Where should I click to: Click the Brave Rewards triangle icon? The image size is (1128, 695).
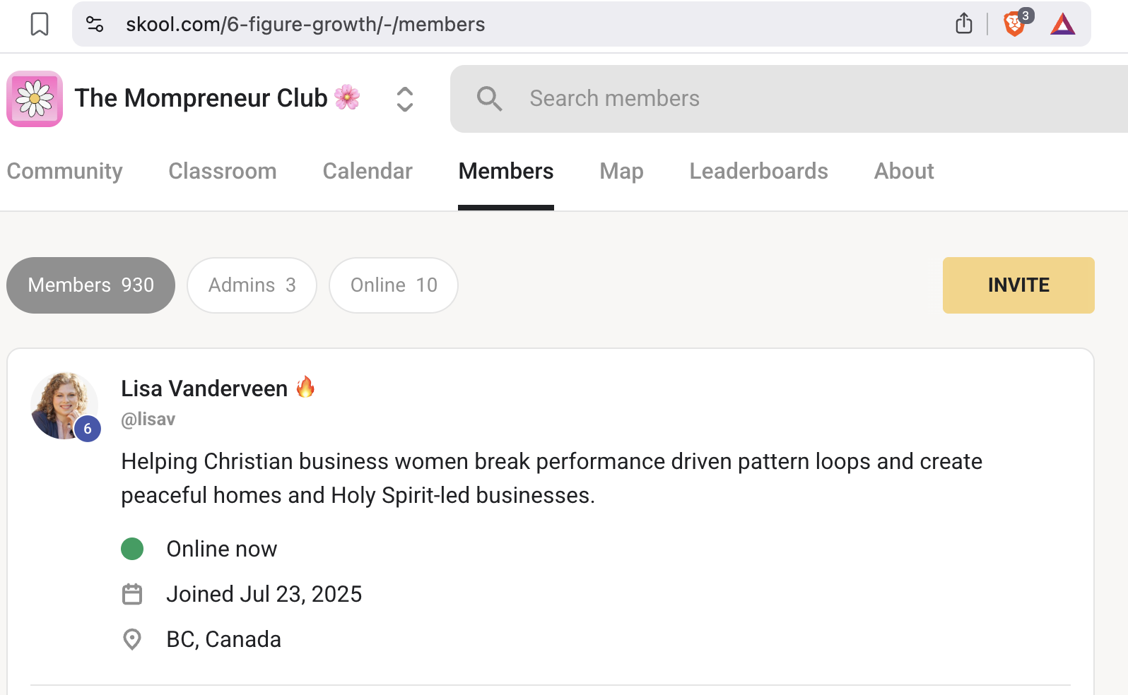point(1062,25)
